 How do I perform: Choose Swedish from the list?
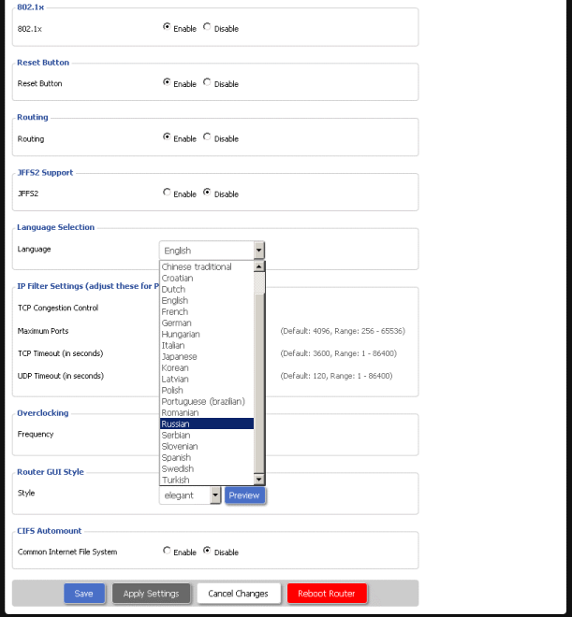pos(207,468)
